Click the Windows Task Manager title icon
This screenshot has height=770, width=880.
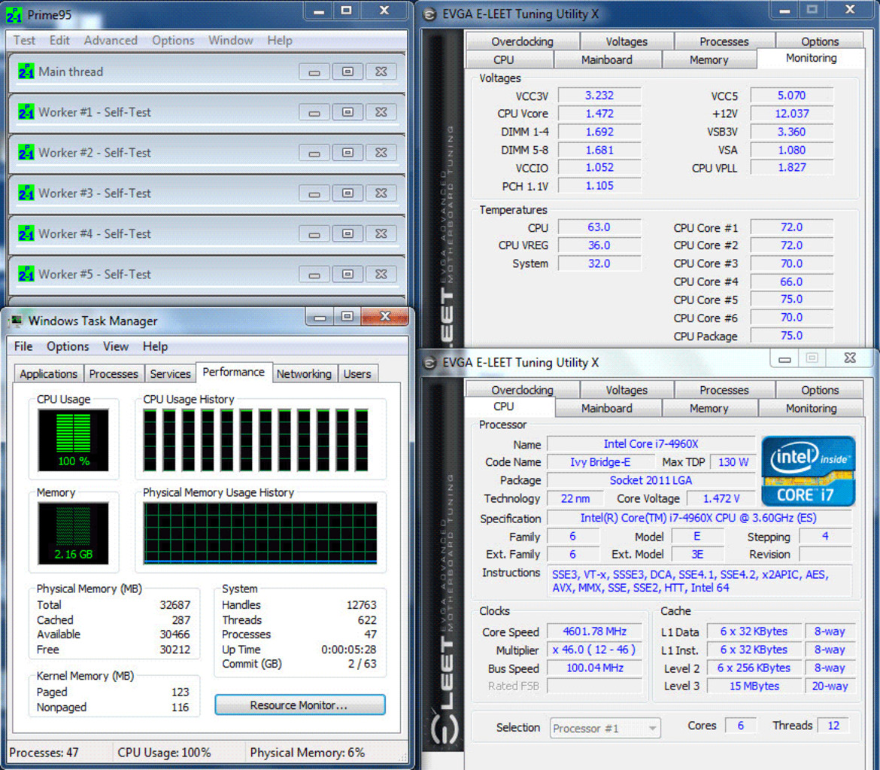pos(17,321)
